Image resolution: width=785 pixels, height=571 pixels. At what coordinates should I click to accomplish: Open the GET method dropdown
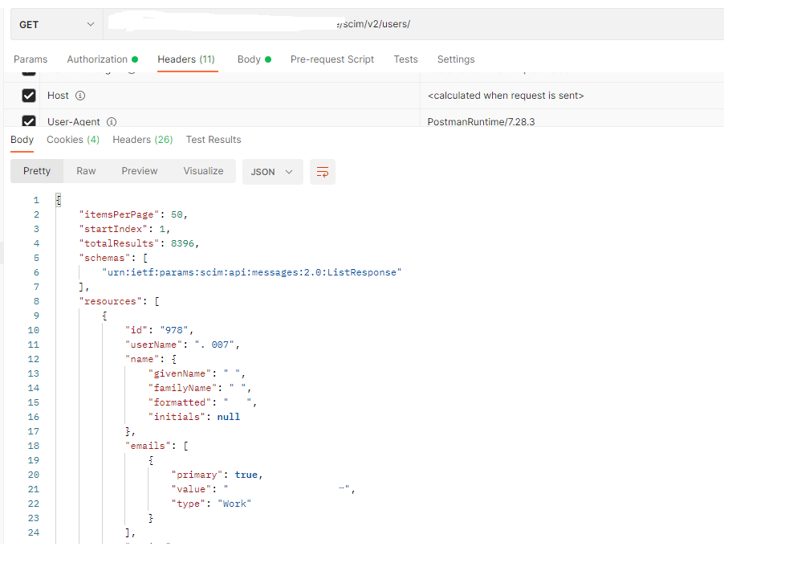pos(56,24)
